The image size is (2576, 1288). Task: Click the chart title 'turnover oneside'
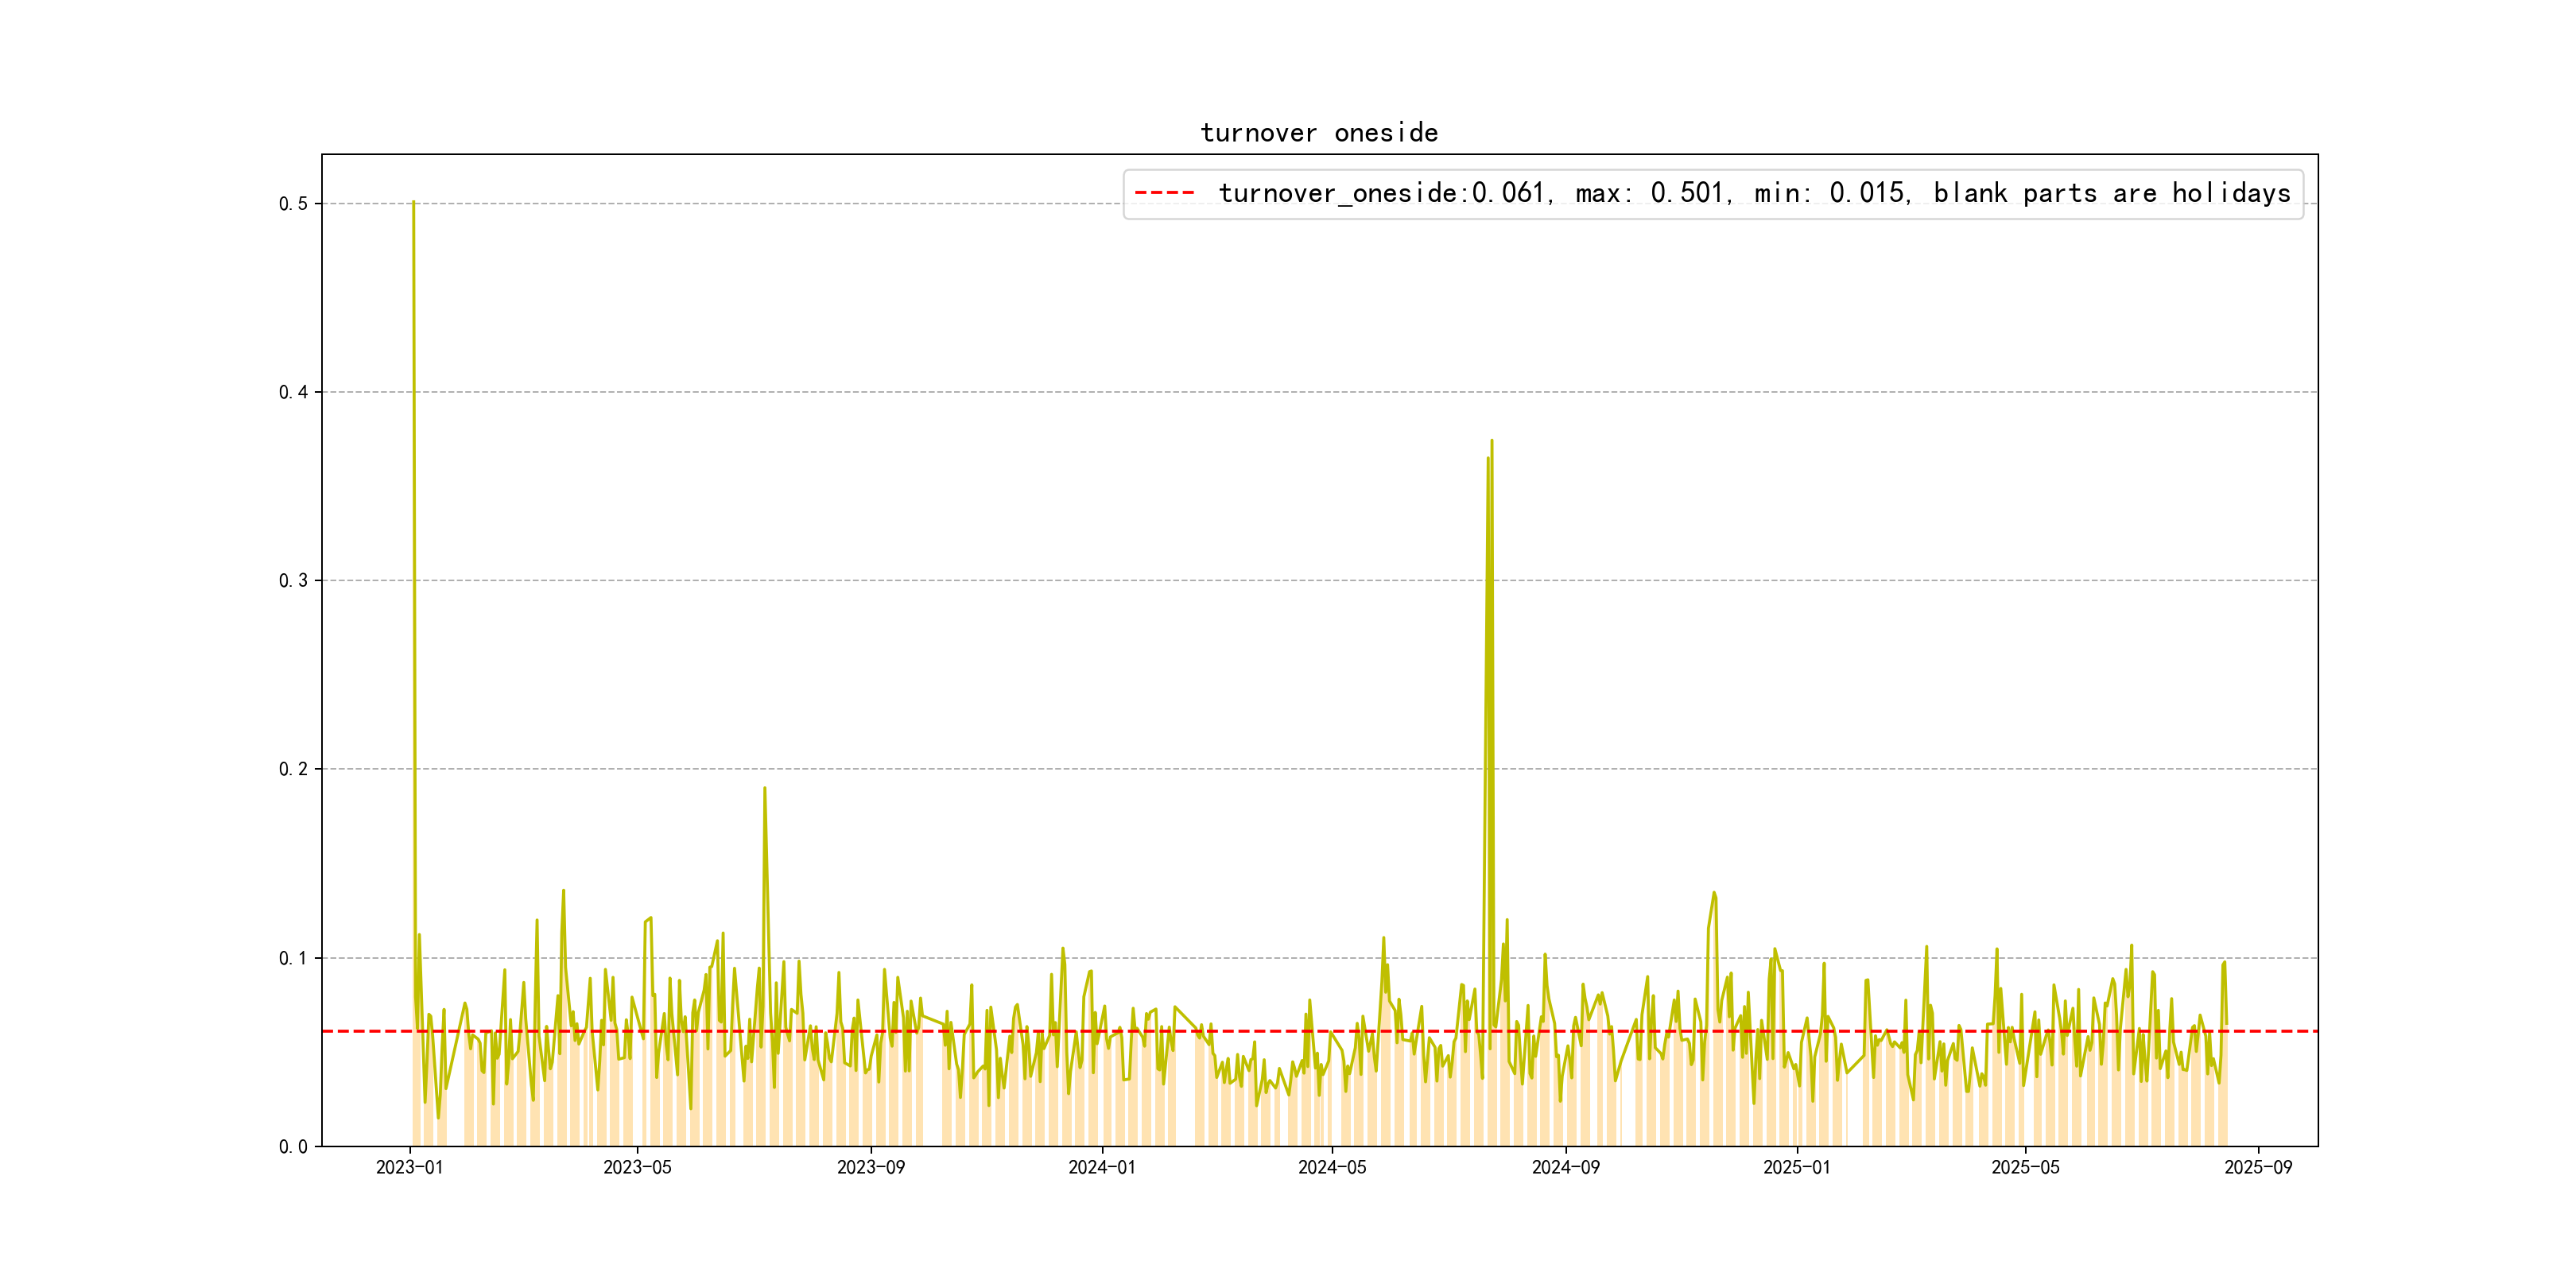pos(1319,133)
